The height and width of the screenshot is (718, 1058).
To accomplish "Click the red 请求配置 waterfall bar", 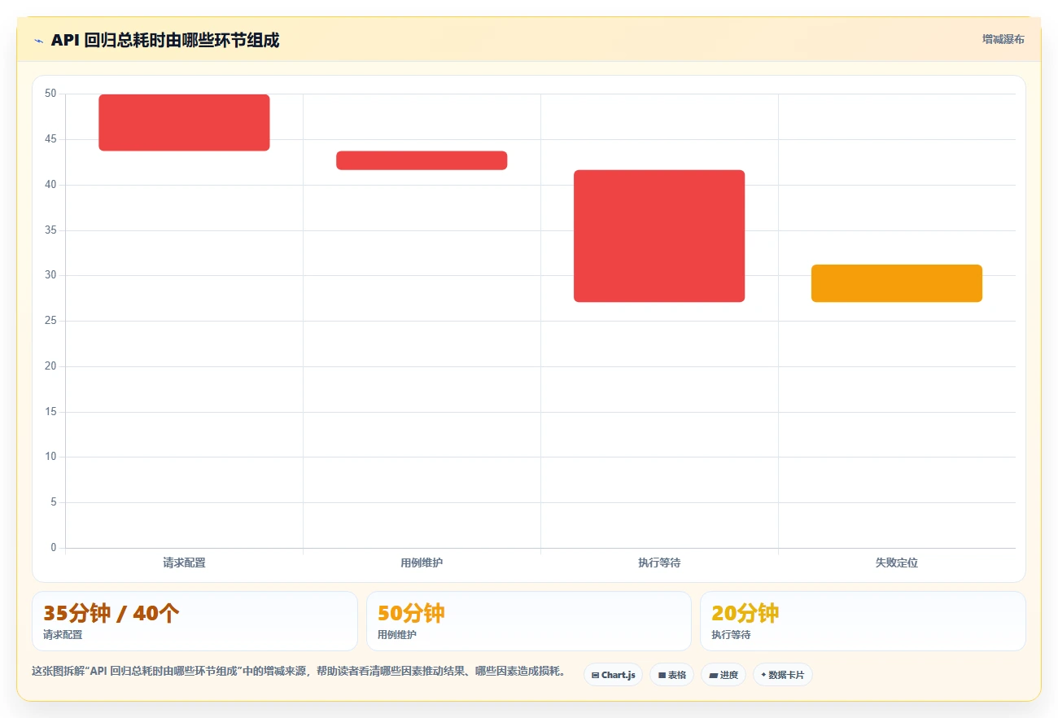I will [184, 122].
